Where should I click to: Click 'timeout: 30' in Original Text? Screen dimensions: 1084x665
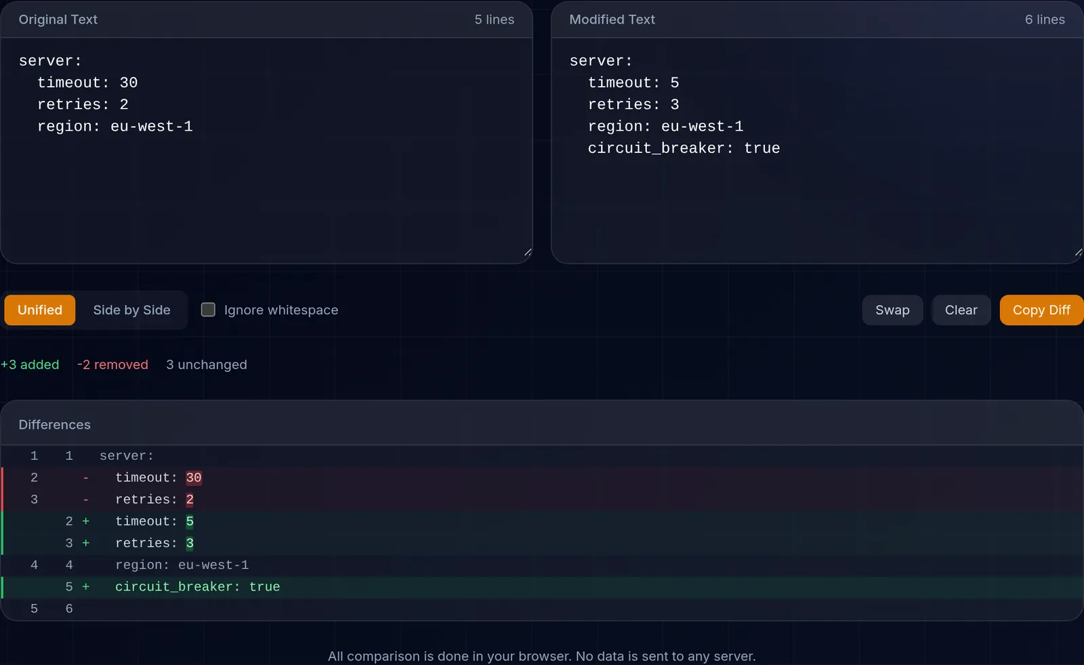pos(87,83)
